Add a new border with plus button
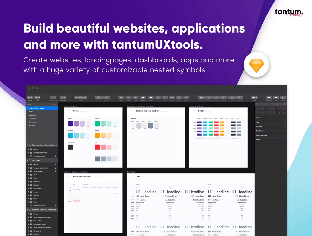This screenshot has height=236, width=312. 284,126
